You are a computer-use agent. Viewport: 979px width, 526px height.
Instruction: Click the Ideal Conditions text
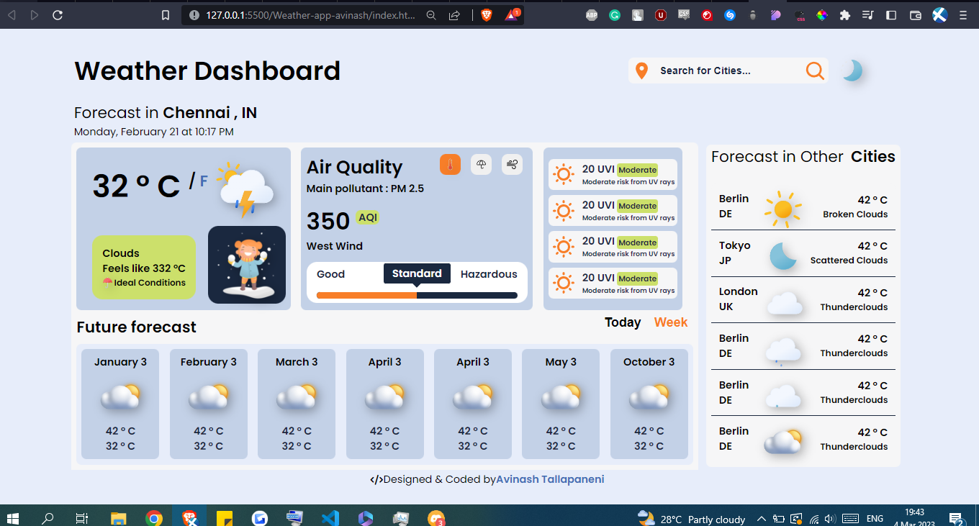click(150, 283)
